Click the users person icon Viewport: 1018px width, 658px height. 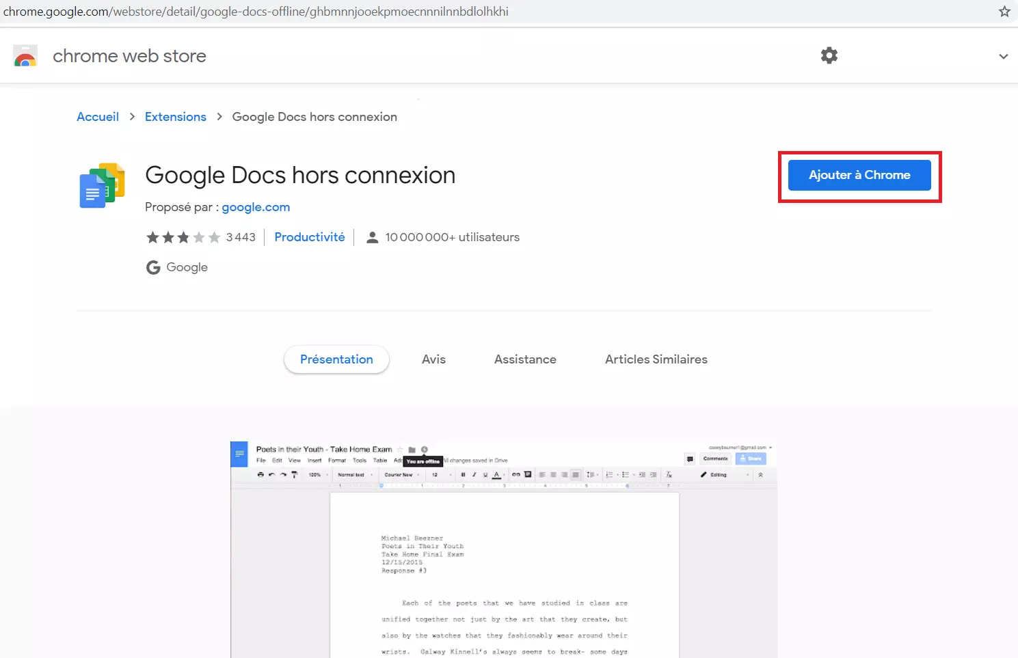click(372, 237)
